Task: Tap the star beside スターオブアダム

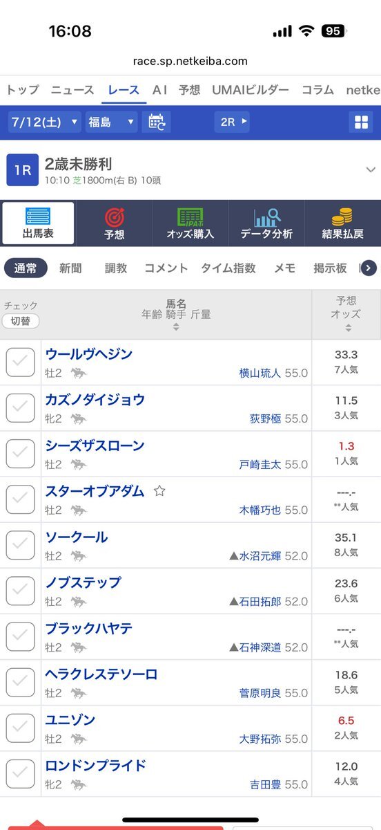Action: tap(159, 491)
